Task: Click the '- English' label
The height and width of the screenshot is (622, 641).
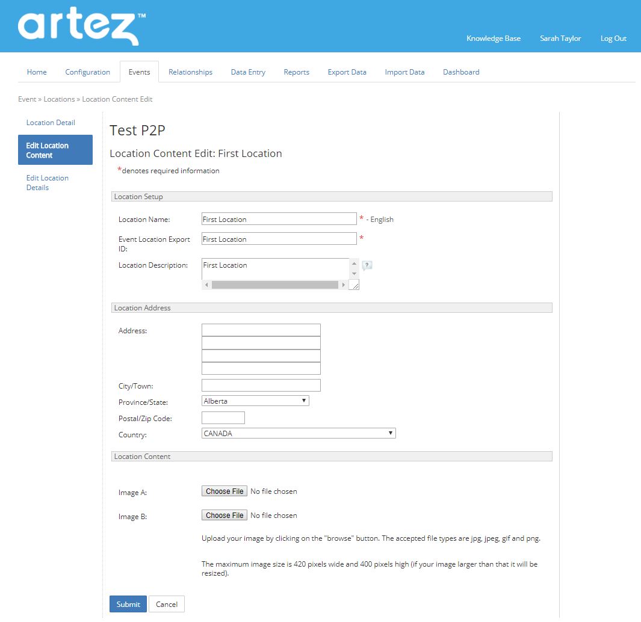Action: pos(380,220)
